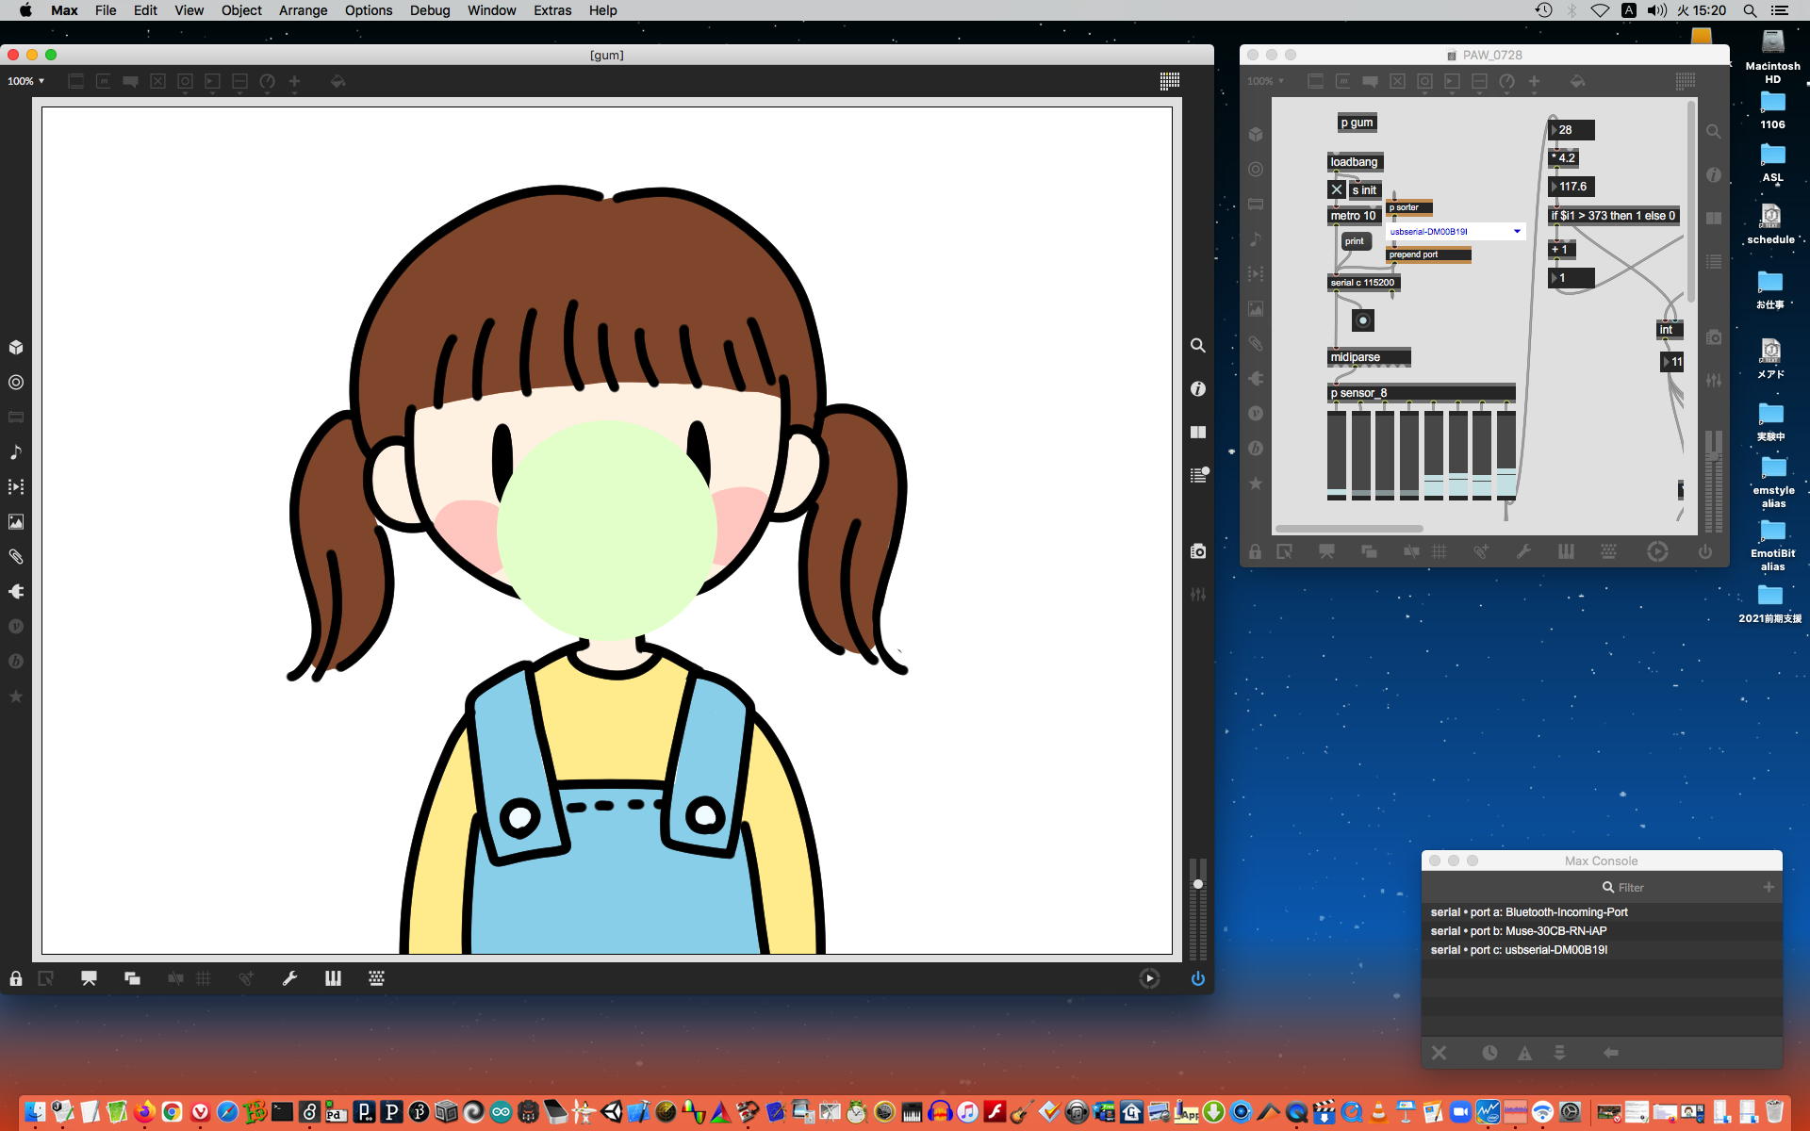Image resolution: width=1810 pixels, height=1131 pixels.
Task: Show the piano keys icon in bottom toolbar
Action: point(333,978)
